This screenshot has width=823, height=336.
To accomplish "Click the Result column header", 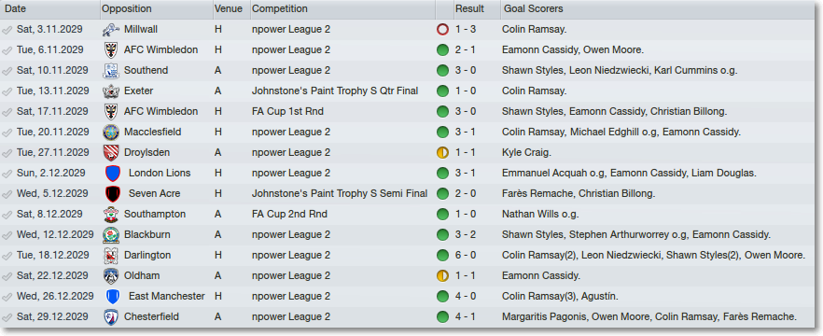I will 475,9.
